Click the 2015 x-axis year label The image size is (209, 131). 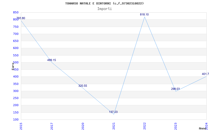[x=21, y=126]
